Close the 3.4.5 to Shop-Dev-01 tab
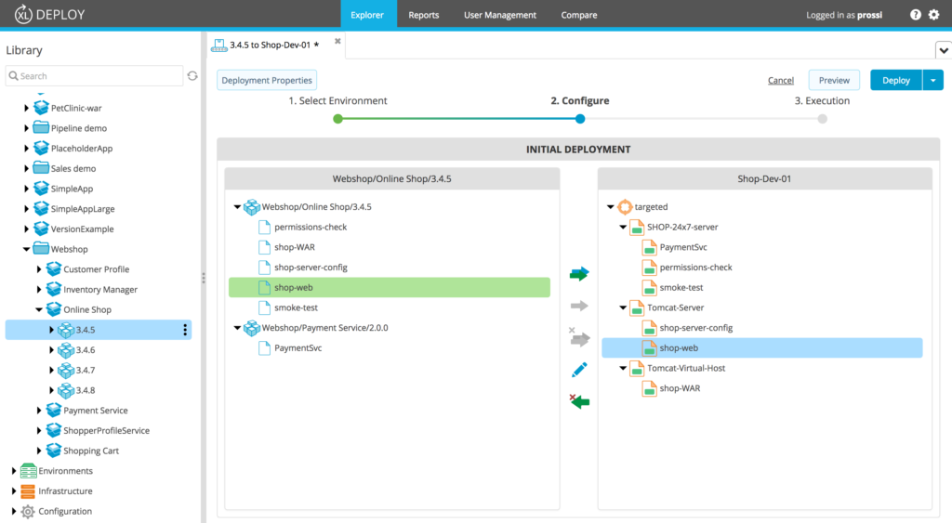The image size is (952, 523). (337, 42)
